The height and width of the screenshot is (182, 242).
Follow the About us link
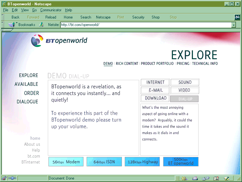[x=32, y=144]
